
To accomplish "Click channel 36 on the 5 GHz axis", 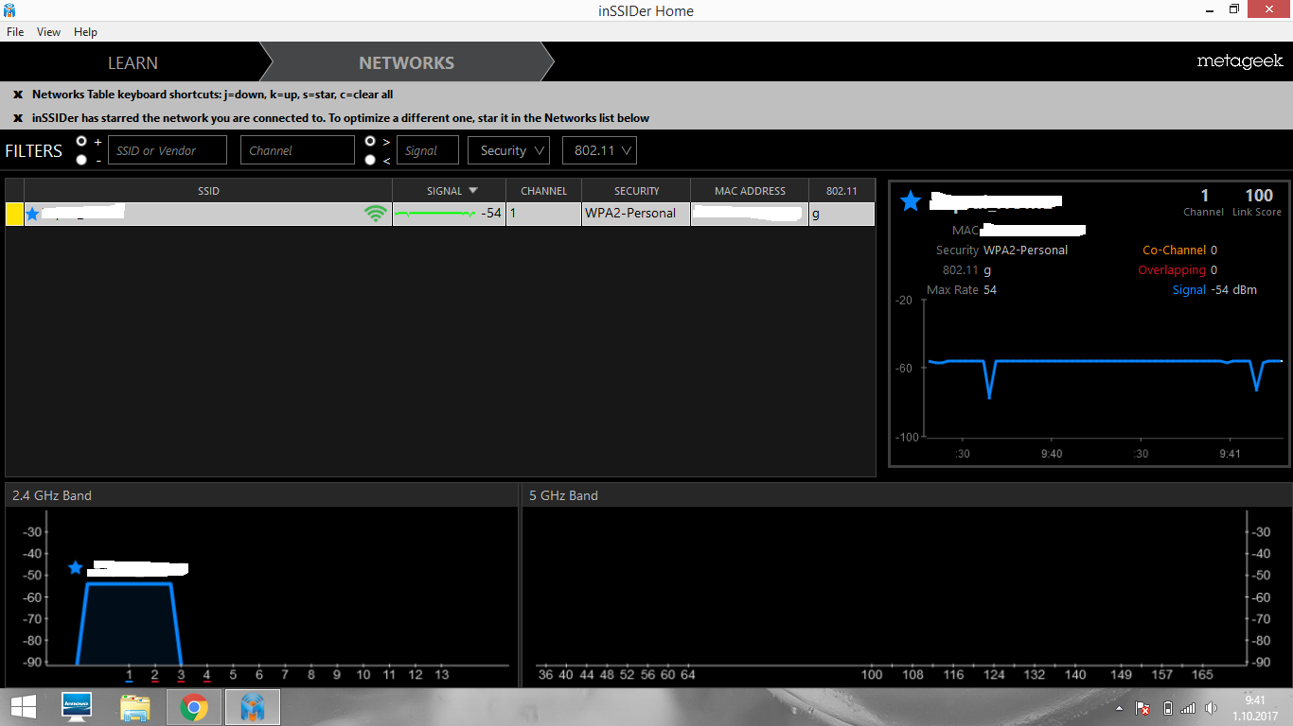I will [545, 675].
